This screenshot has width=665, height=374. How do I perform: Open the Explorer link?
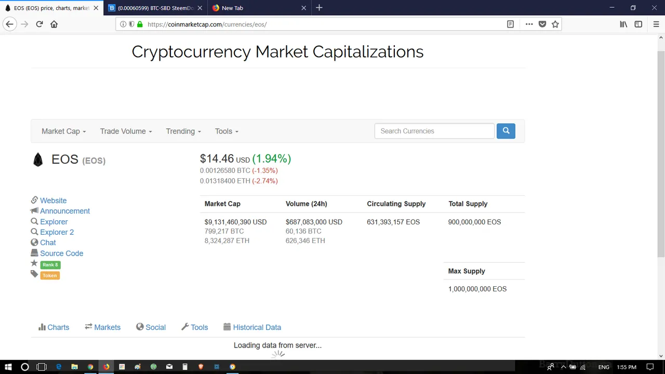pos(54,222)
